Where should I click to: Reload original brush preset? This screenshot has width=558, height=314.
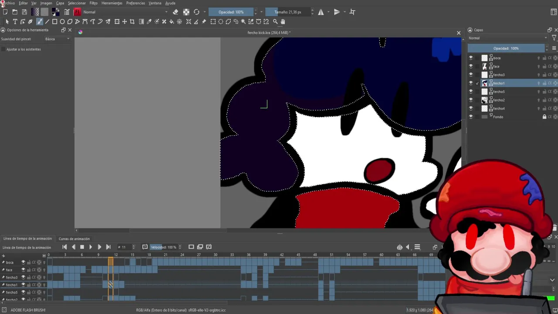pyautogui.click(x=197, y=12)
